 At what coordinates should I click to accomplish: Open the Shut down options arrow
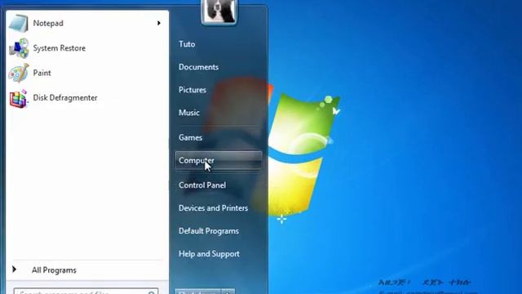click(x=228, y=292)
